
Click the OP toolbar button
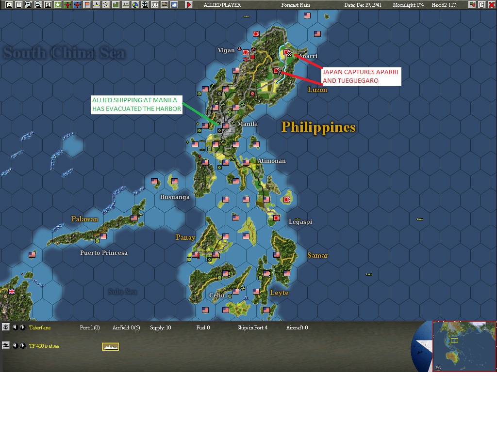point(155,5)
